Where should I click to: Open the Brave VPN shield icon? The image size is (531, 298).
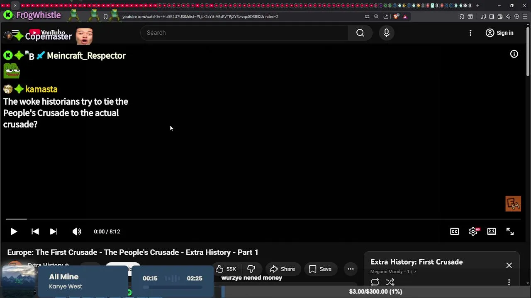[x=516, y=17]
